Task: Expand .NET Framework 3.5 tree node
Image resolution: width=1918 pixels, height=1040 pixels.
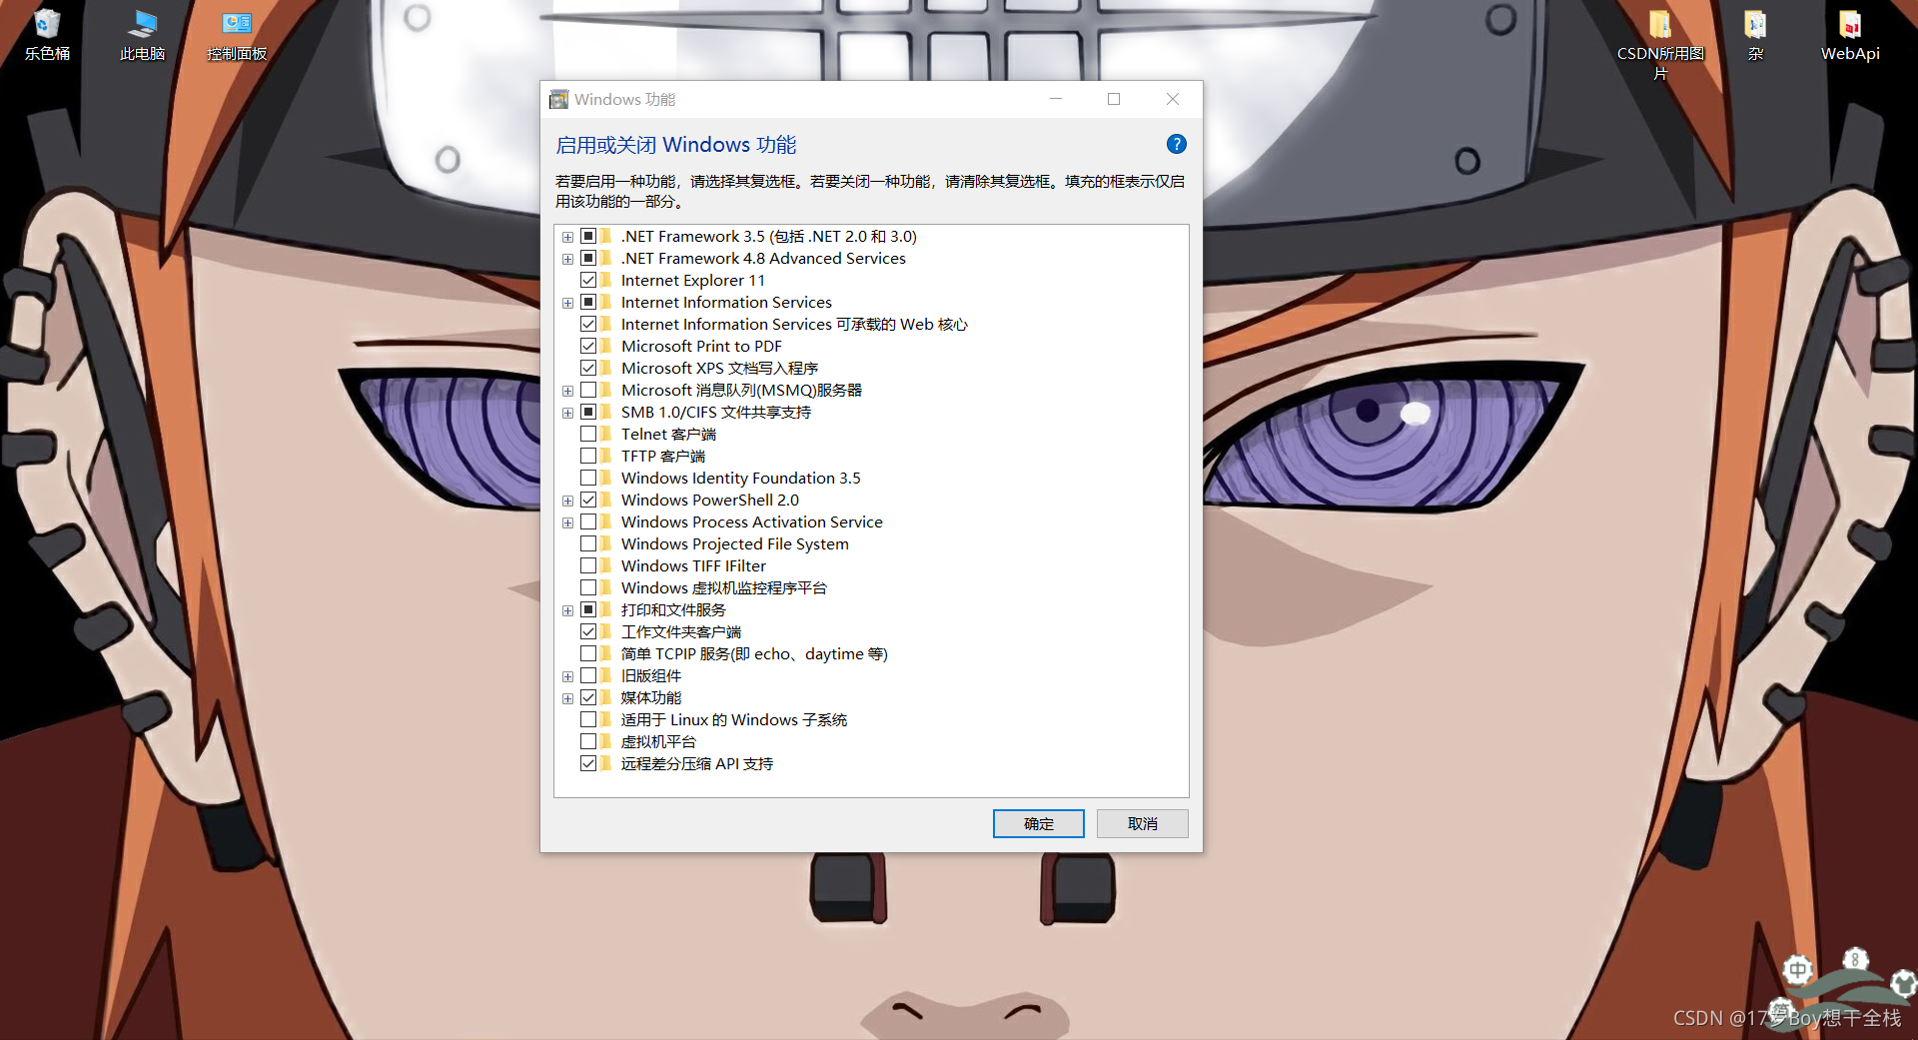Action: [567, 237]
